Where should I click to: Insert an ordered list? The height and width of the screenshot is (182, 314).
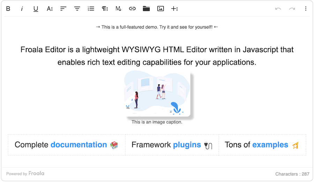[91, 9]
